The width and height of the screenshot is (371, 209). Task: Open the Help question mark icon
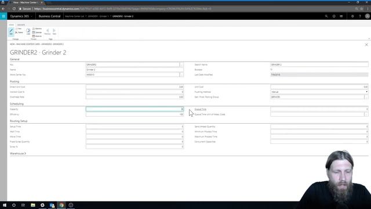360,16
